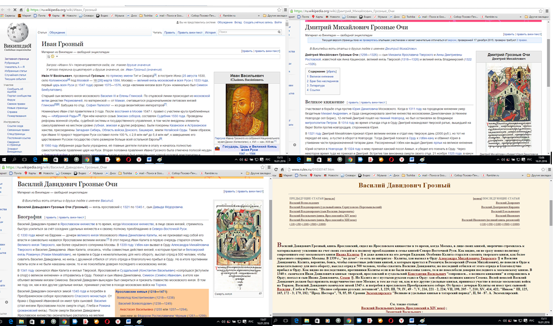Open the Другие закладки folder in the rulex.ru window
Screen dimensions: 555x326
coord(539,175)
